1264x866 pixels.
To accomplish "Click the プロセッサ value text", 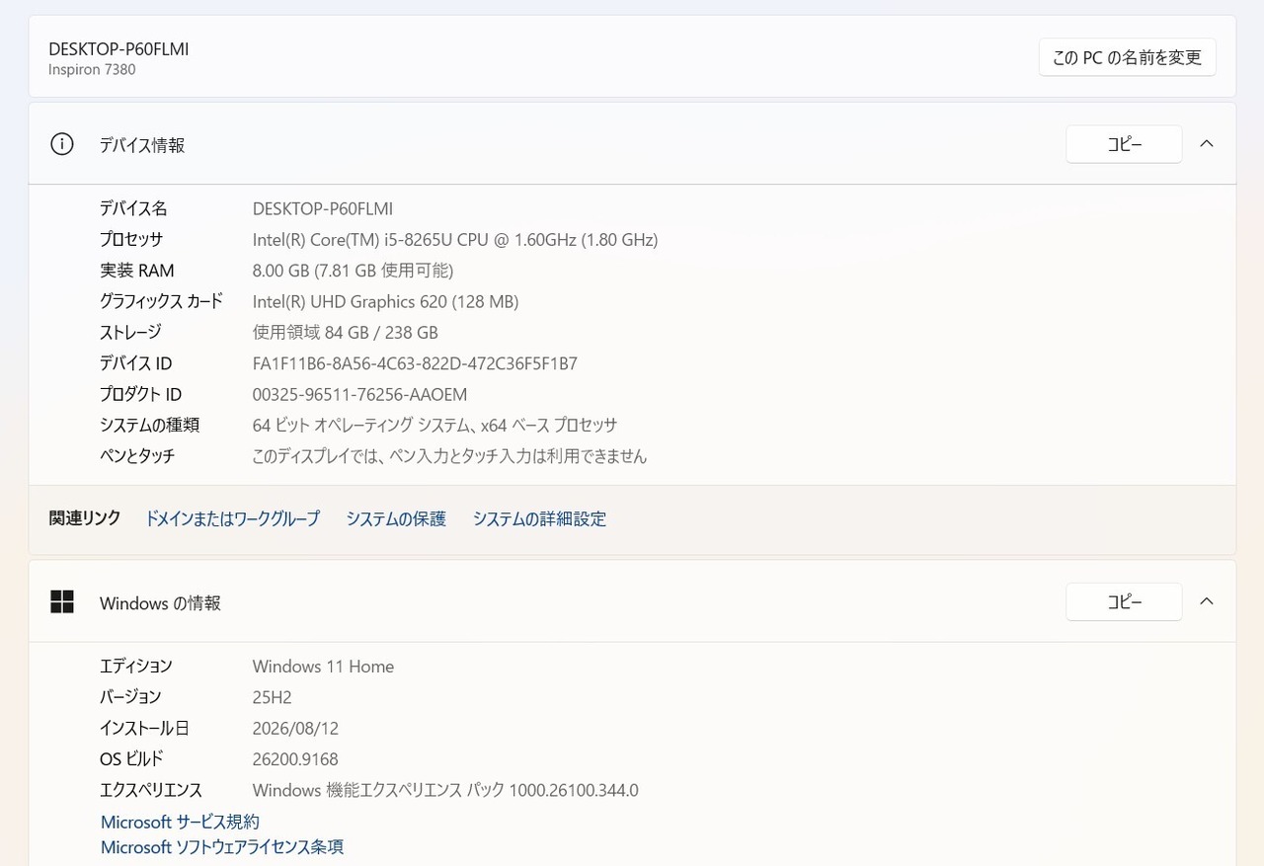I will [x=455, y=240].
